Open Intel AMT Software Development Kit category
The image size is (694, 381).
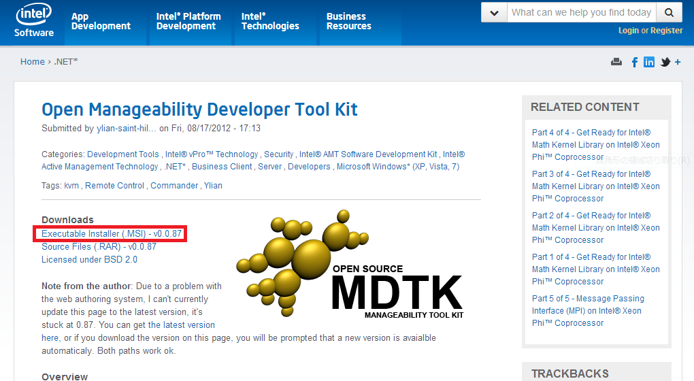pos(368,154)
